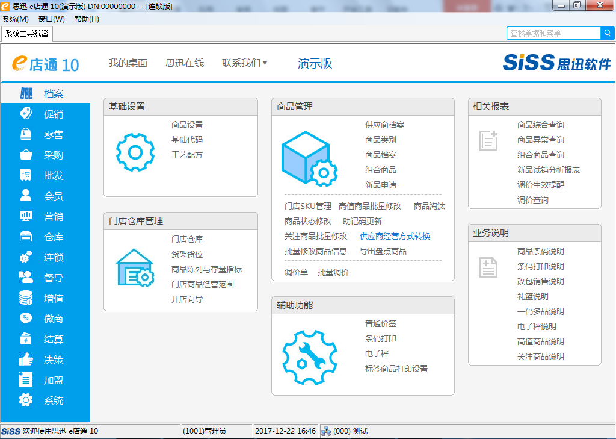Screen dimensions: 616x439
Task: Open the 决策 thumbs-up icon
Action: 26,359
